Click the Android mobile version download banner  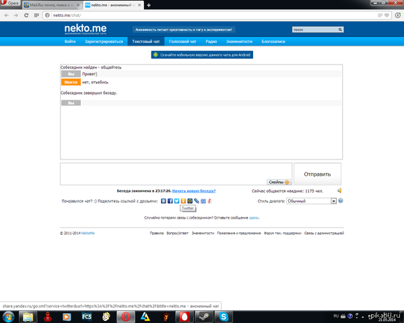pyautogui.click(x=201, y=55)
